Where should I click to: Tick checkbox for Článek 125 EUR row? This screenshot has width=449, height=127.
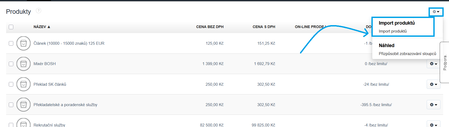11,43
